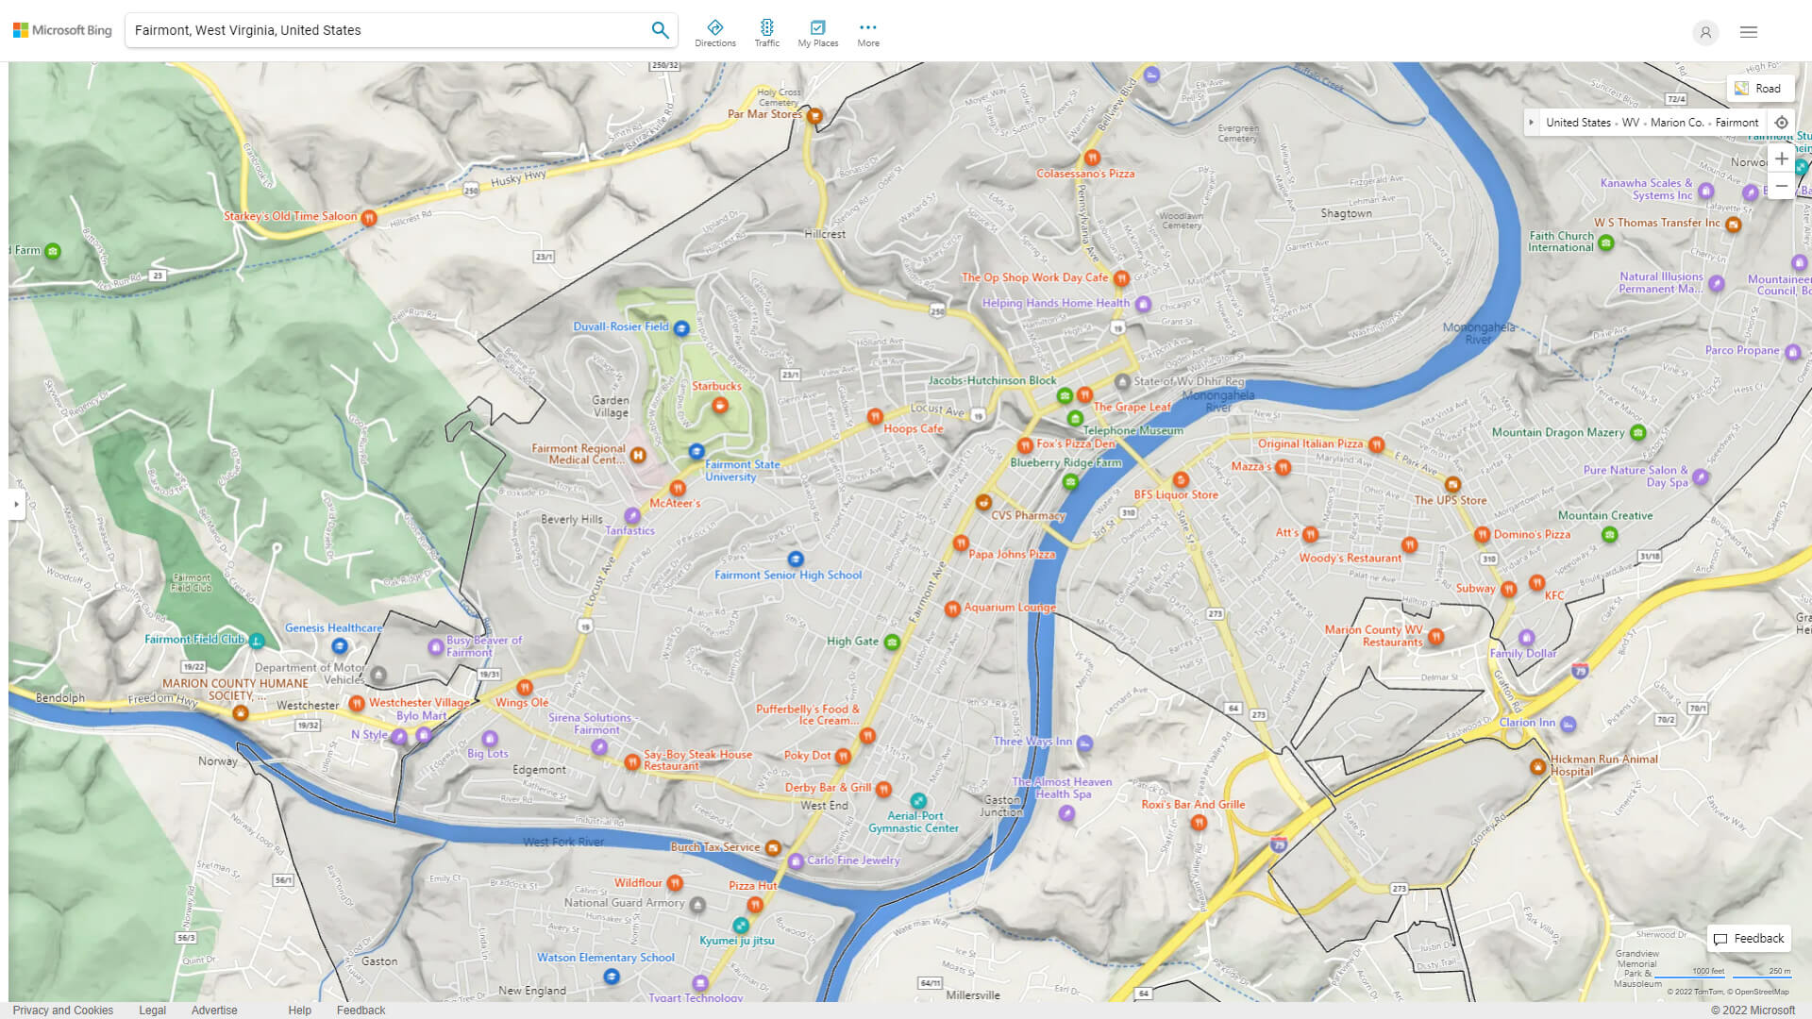This screenshot has height=1019, width=1812.
Task: Click the user account profile icon
Action: [x=1705, y=32]
